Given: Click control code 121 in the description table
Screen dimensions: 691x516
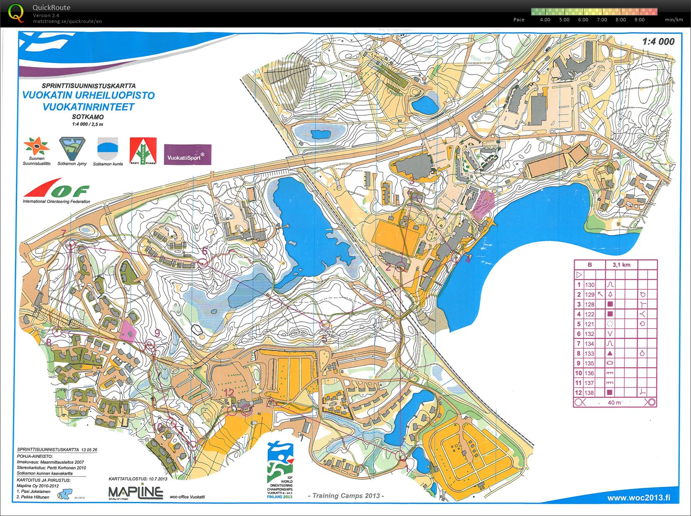Looking at the screenshot, I should pos(589,324).
